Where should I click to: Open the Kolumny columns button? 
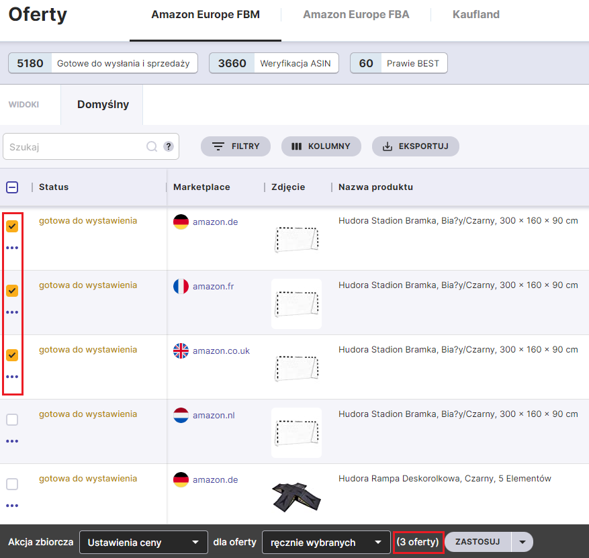point(321,146)
